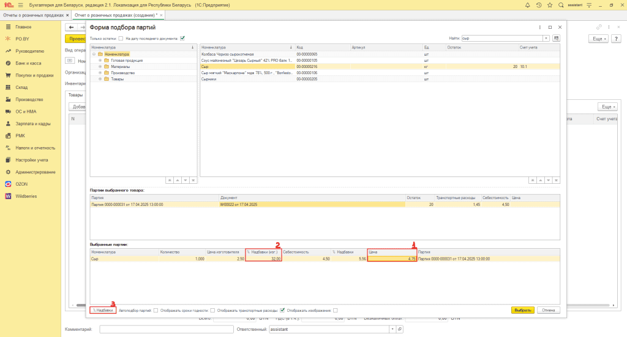Viewport: 627px width, 337px height.
Task: Open Ответственный dropdown arrow
Action: pos(392,329)
